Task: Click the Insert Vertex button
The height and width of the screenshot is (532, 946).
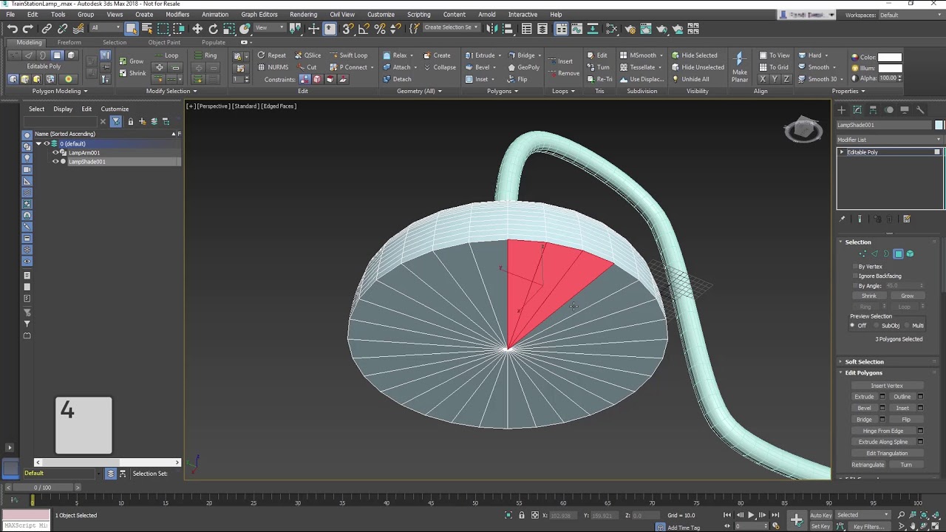Action: (886, 386)
